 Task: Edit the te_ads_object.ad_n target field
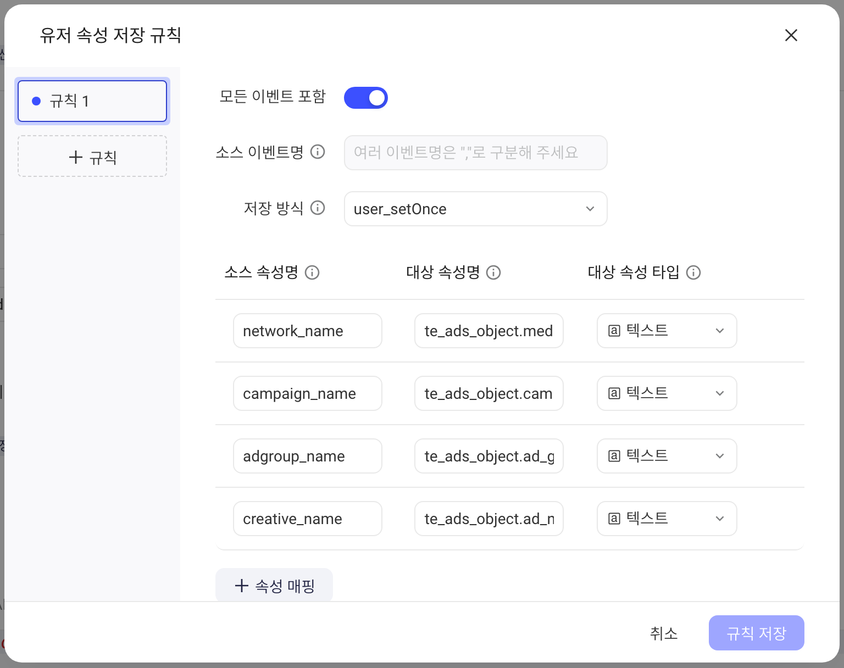489,519
